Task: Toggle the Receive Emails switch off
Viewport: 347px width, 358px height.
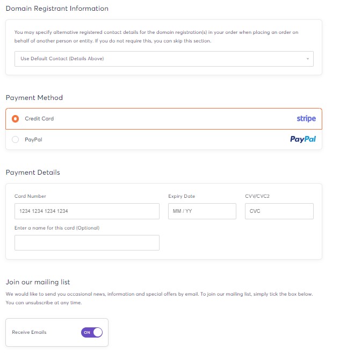Action: point(92,332)
